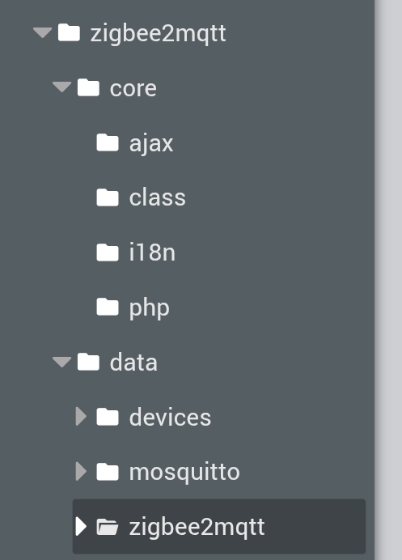This screenshot has width=402, height=560.
Task: Collapse the data folder arrow
Action: (61, 363)
